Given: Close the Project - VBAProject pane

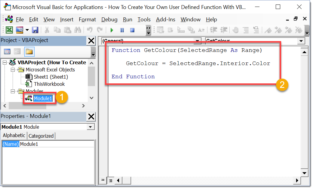Looking at the screenshot, I should coord(91,40).
